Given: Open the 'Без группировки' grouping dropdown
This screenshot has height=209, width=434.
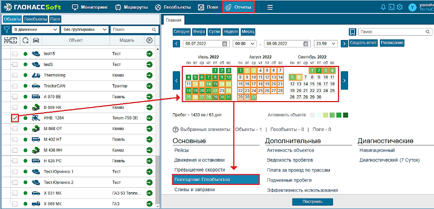Looking at the screenshot, I should click(84, 29).
